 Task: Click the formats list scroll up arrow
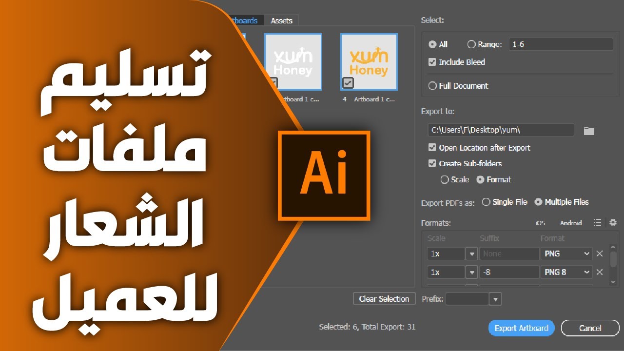point(613,248)
